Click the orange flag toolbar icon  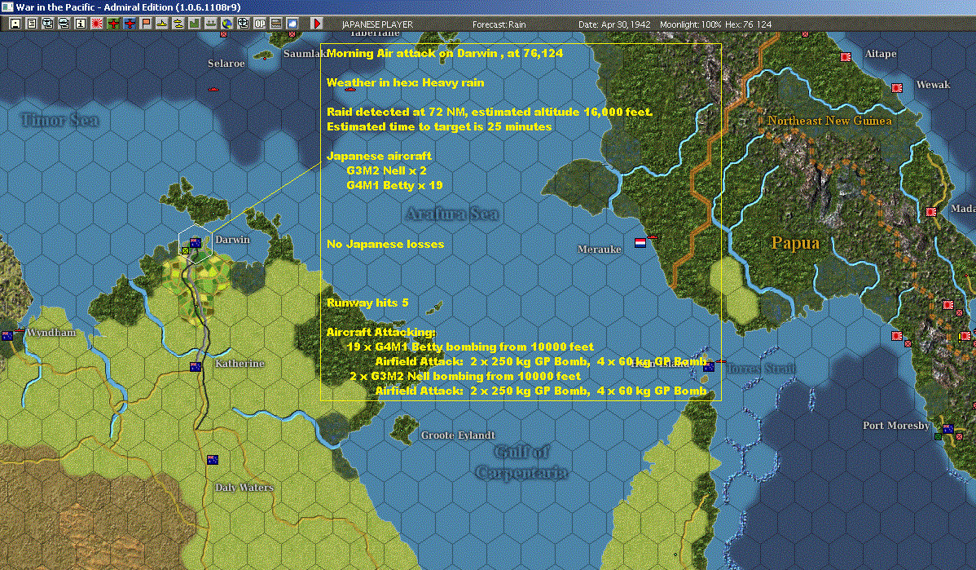pyautogui.click(x=146, y=24)
